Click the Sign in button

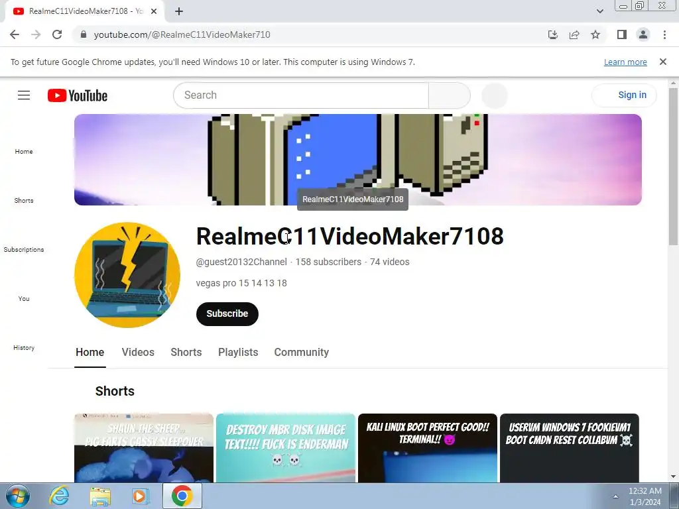[624, 95]
